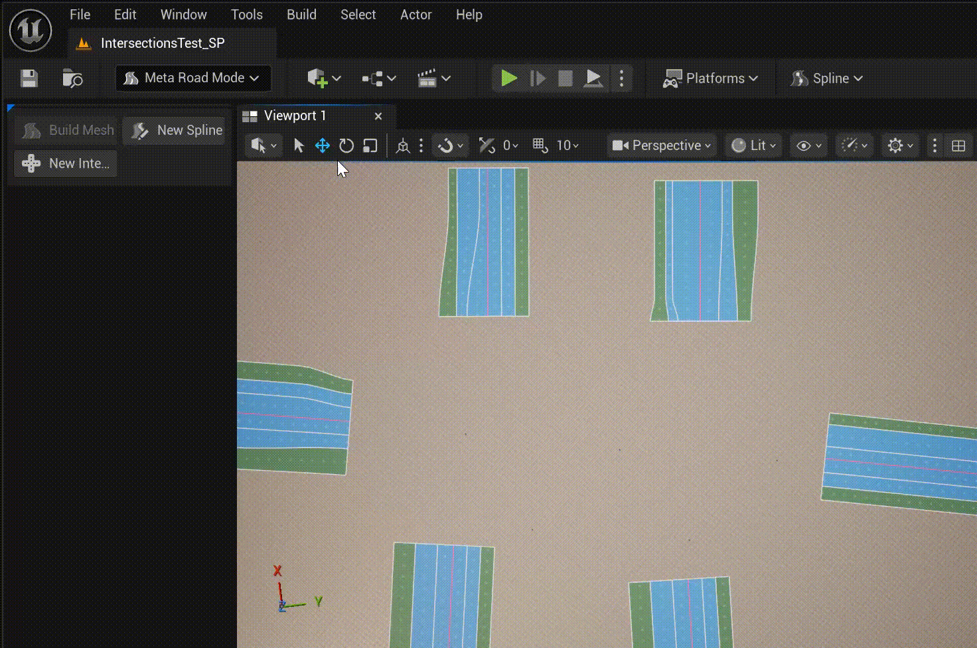Select the top-right road mesh segment
The width and height of the screenshot is (977, 648).
[704, 251]
